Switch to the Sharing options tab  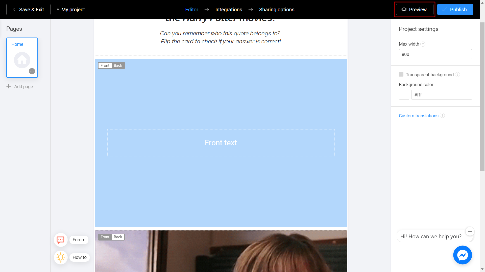(x=277, y=9)
